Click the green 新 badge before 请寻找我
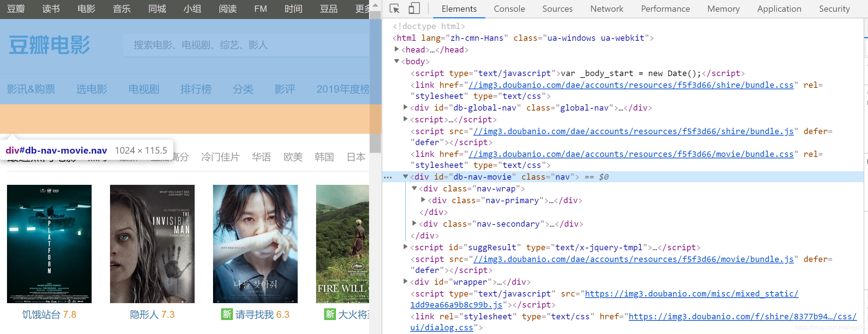 [227, 314]
